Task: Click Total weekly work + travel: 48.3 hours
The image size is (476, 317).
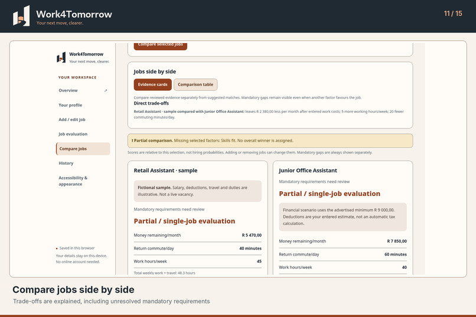Action: [x=165, y=273]
